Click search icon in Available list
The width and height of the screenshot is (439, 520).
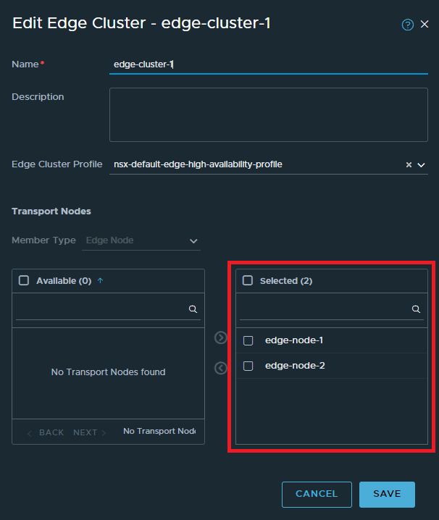point(193,309)
